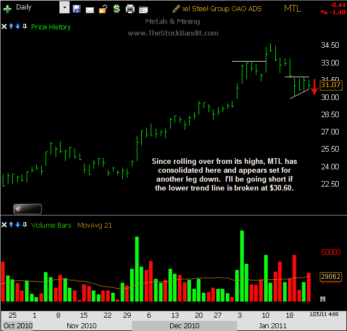Click the Dec 2010 month on time axis

pos(185,325)
